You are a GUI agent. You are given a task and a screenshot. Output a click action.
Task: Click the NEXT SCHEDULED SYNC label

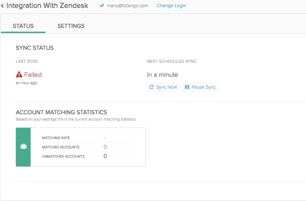click(x=172, y=61)
